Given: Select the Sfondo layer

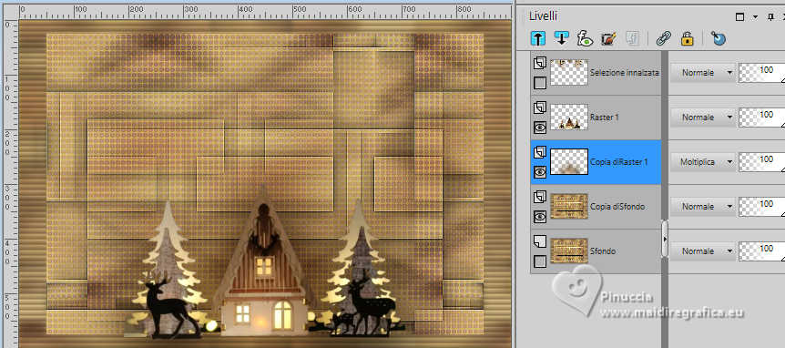Looking at the screenshot, I should [x=596, y=251].
